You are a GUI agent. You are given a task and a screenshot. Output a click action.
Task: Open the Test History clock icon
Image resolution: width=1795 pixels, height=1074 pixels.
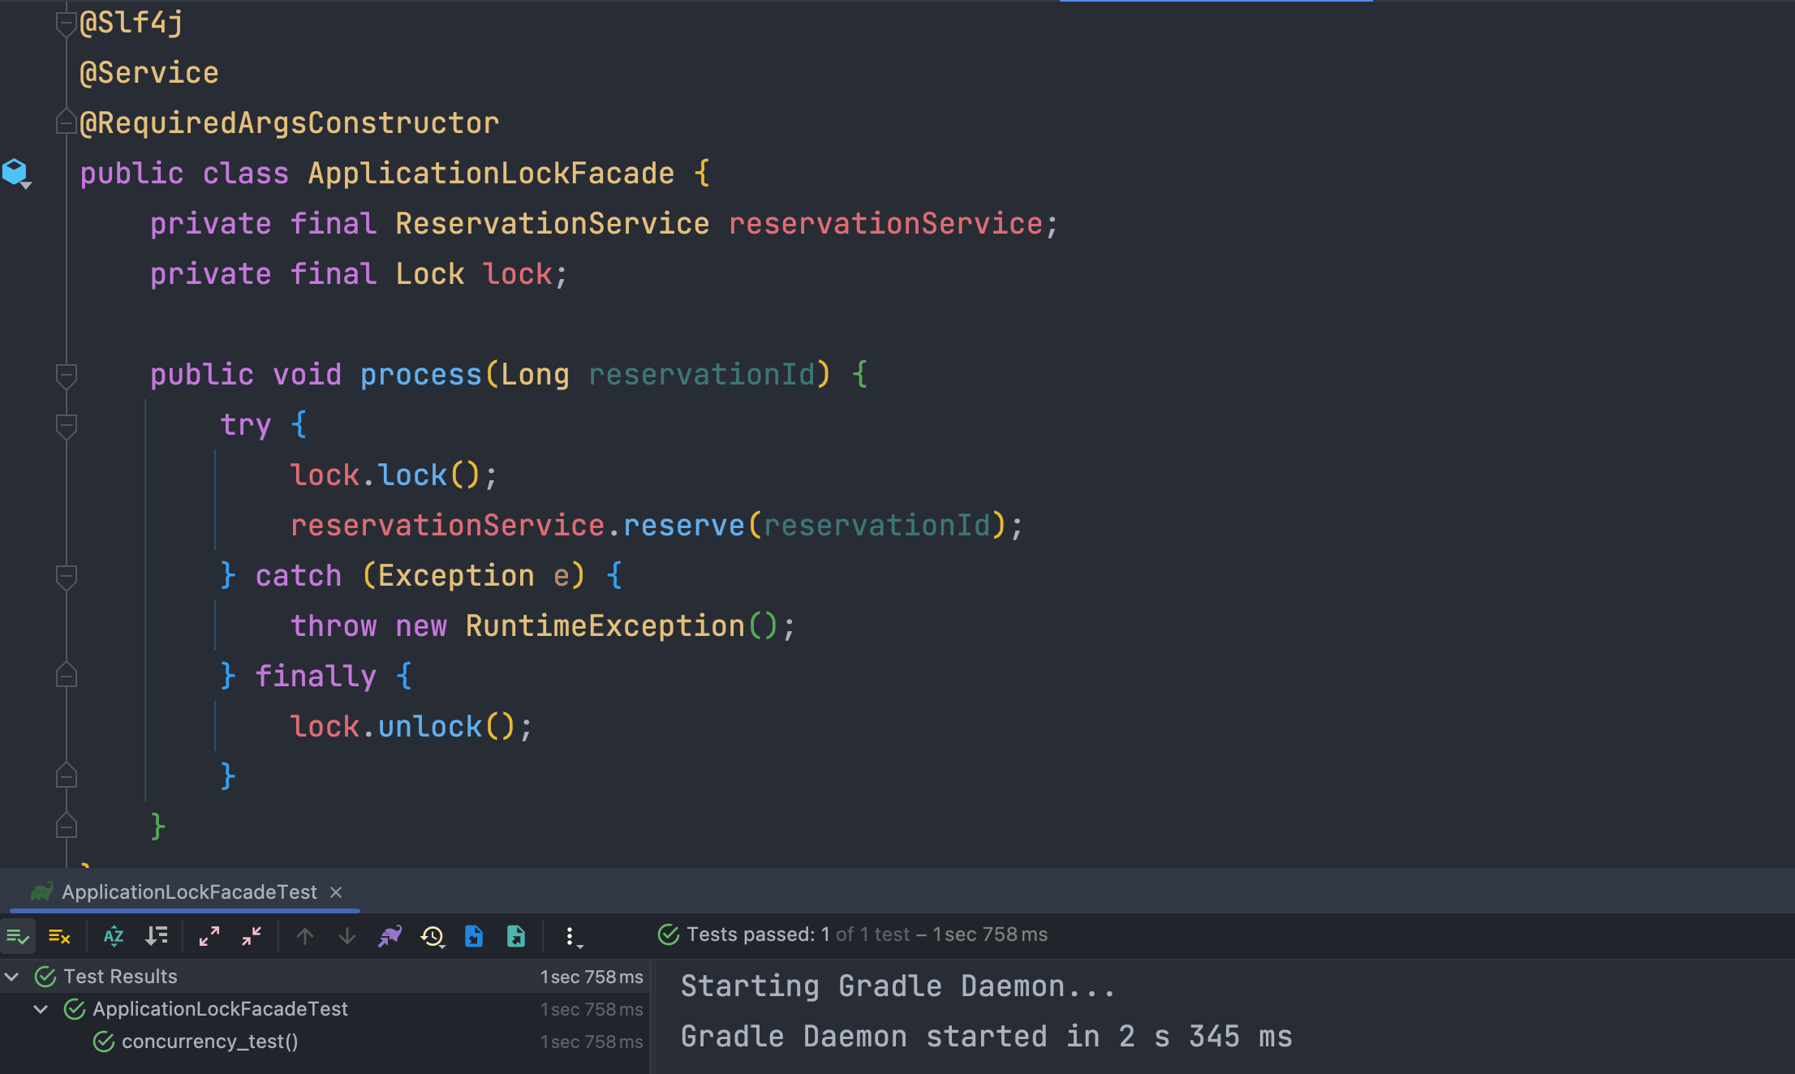(433, 937)
